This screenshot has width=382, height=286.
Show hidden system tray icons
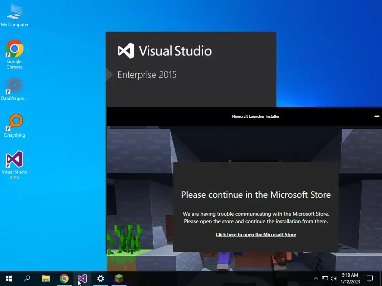[316, 279]
